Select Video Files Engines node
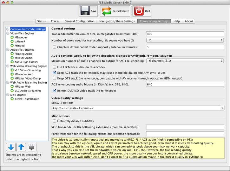The image size is (230, 171). point(22,33)
